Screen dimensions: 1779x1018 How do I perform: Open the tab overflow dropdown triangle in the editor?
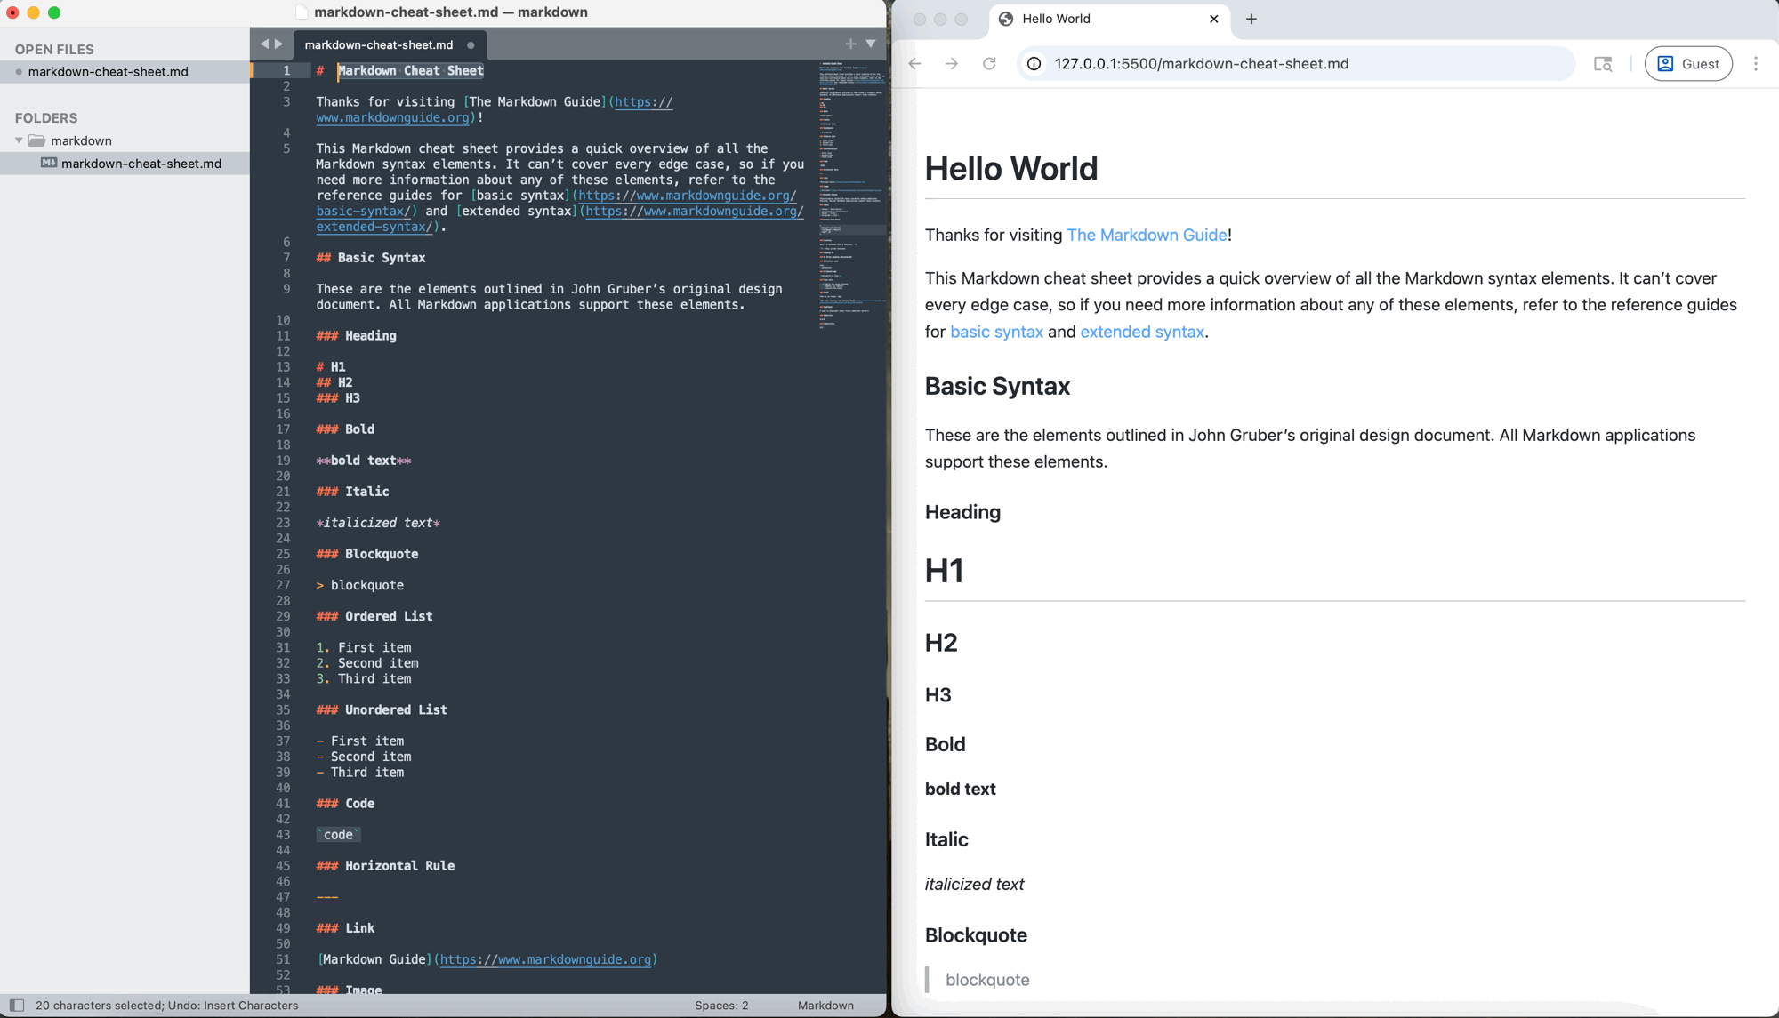(x=871, y=43)
